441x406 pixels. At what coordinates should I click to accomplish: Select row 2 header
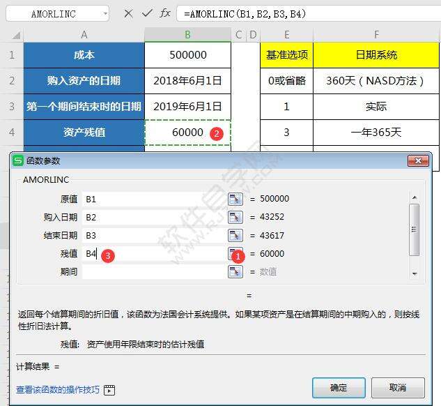pos(12,81)
